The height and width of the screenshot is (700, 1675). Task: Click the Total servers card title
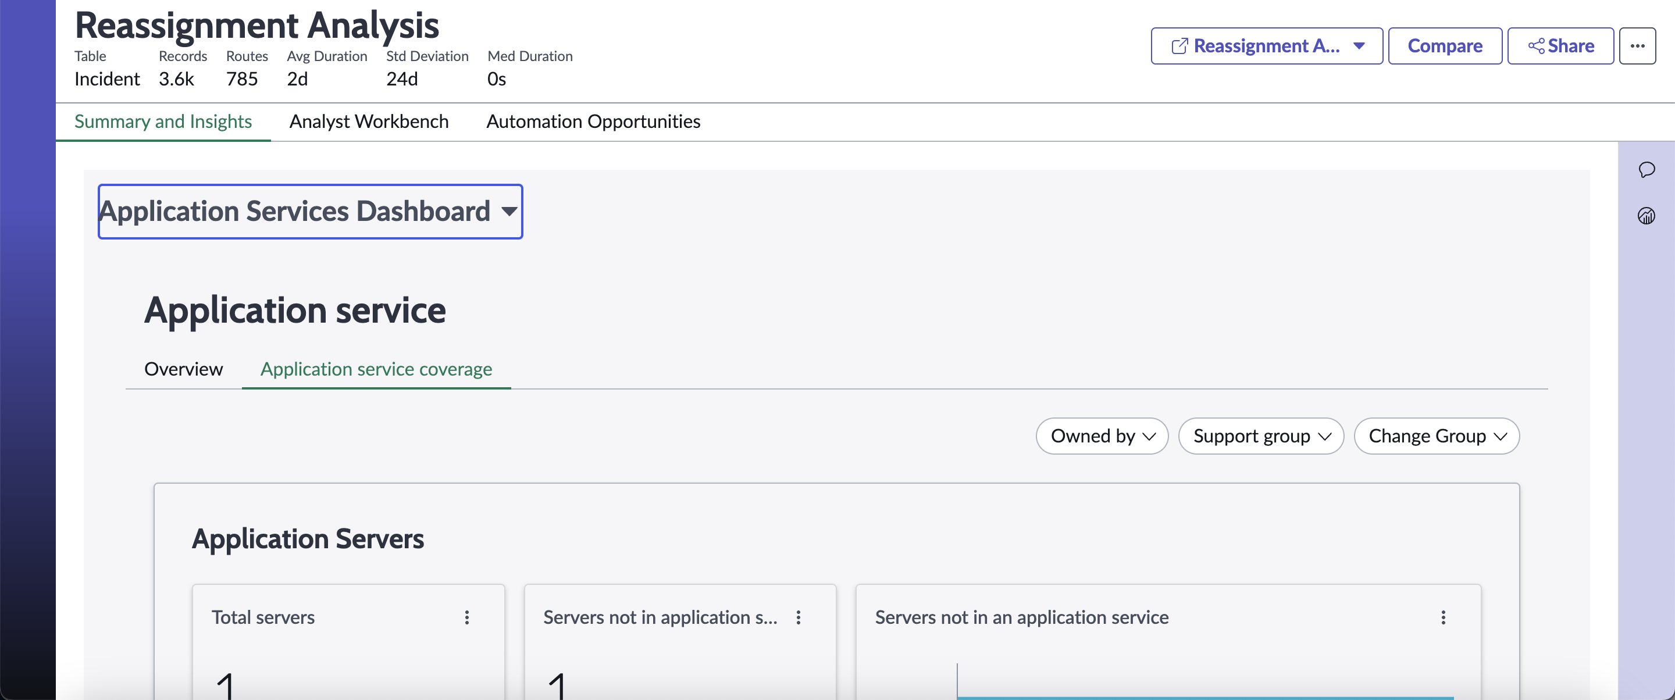pyautogui.click(x=263, y=617)
